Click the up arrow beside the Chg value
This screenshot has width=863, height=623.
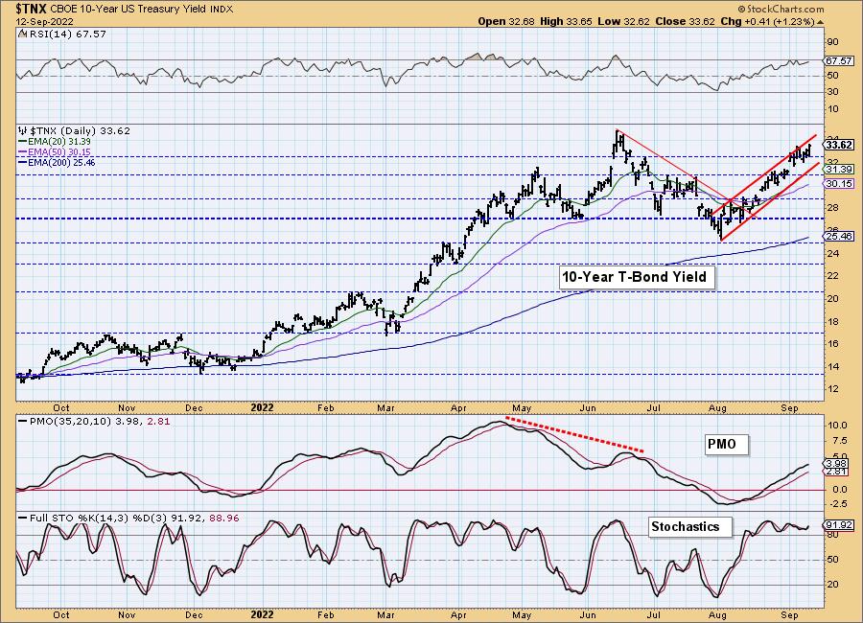tap(820, 22)
